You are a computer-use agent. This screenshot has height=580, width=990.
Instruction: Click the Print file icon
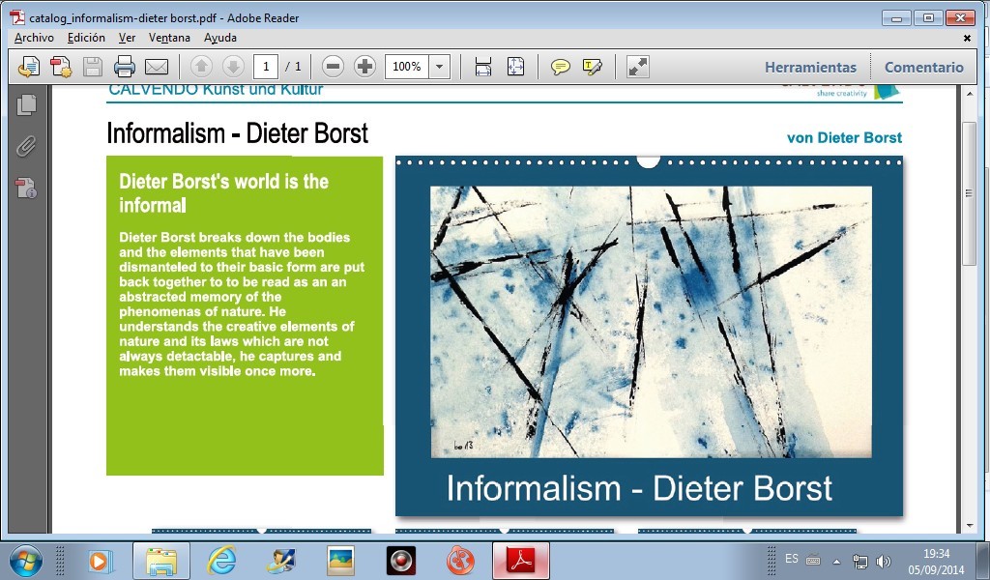pyautogui.click(x=125, y=67)
